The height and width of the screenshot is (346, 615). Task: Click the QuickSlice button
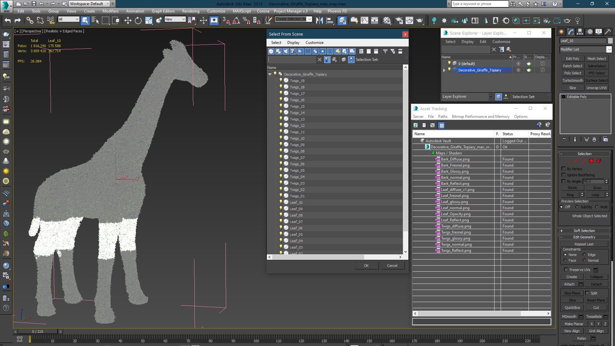(572, 308)
